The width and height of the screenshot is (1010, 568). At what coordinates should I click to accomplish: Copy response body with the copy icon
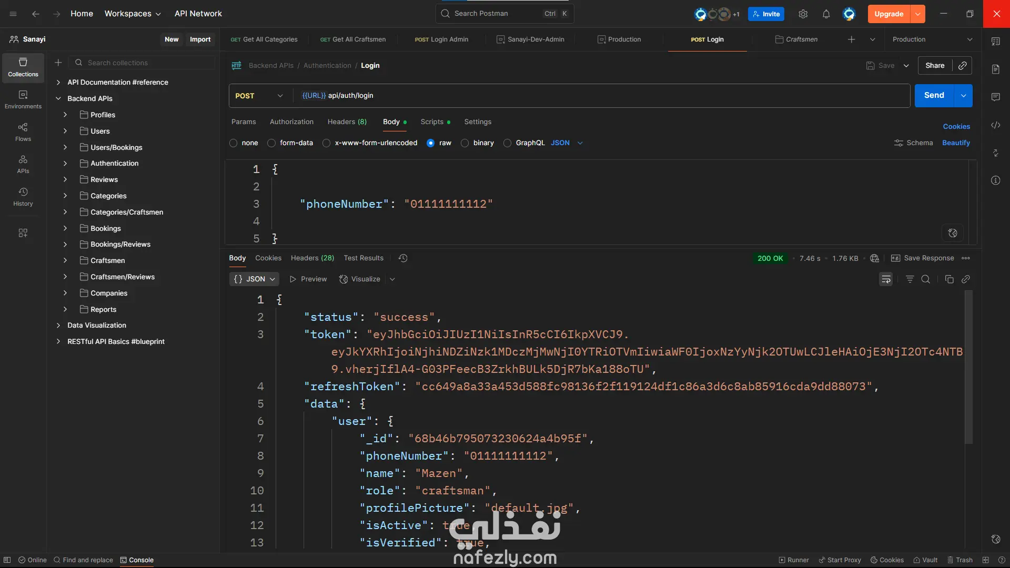(949, 279)
